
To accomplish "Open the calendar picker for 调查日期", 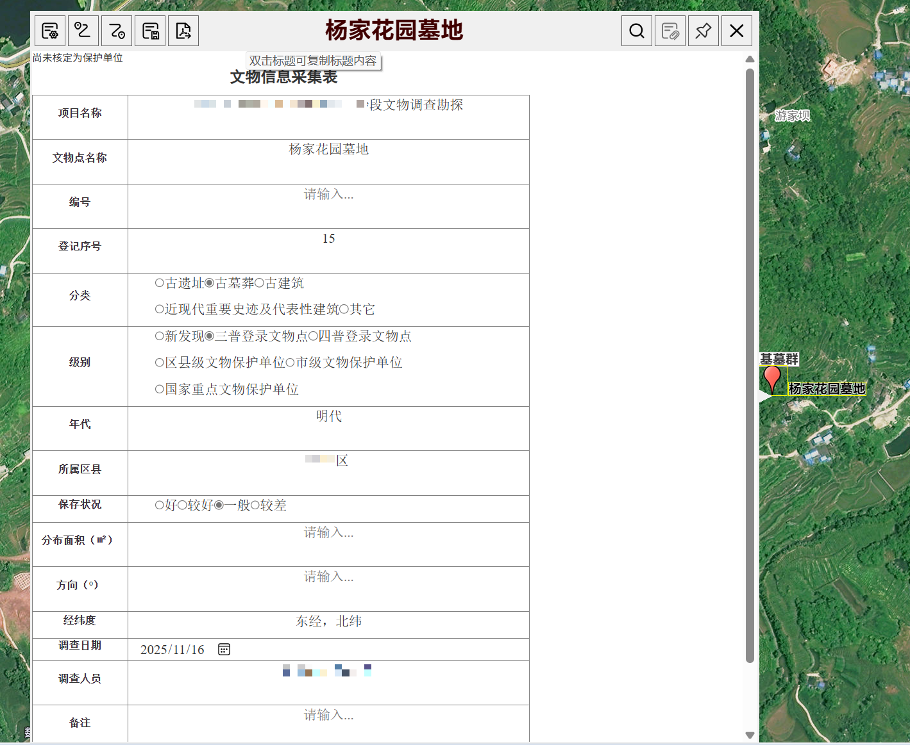I will 224,650.
